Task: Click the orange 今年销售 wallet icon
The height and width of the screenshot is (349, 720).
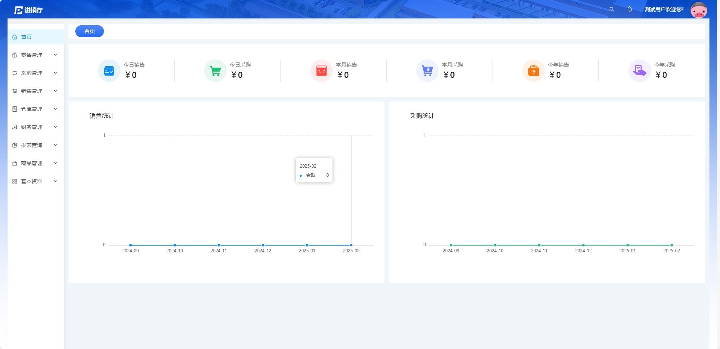Action: 534,71
